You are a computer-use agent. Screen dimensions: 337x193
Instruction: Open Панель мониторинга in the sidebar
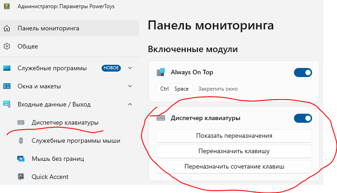click(69, 28)
